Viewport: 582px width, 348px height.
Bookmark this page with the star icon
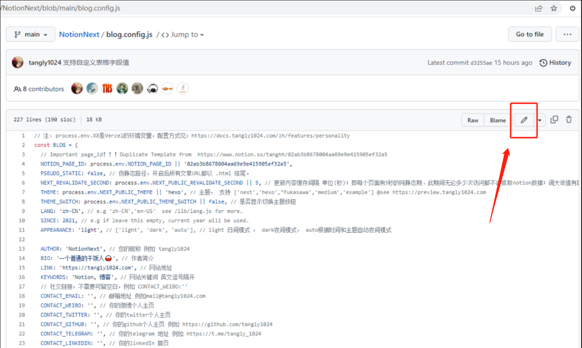[554, 8]
